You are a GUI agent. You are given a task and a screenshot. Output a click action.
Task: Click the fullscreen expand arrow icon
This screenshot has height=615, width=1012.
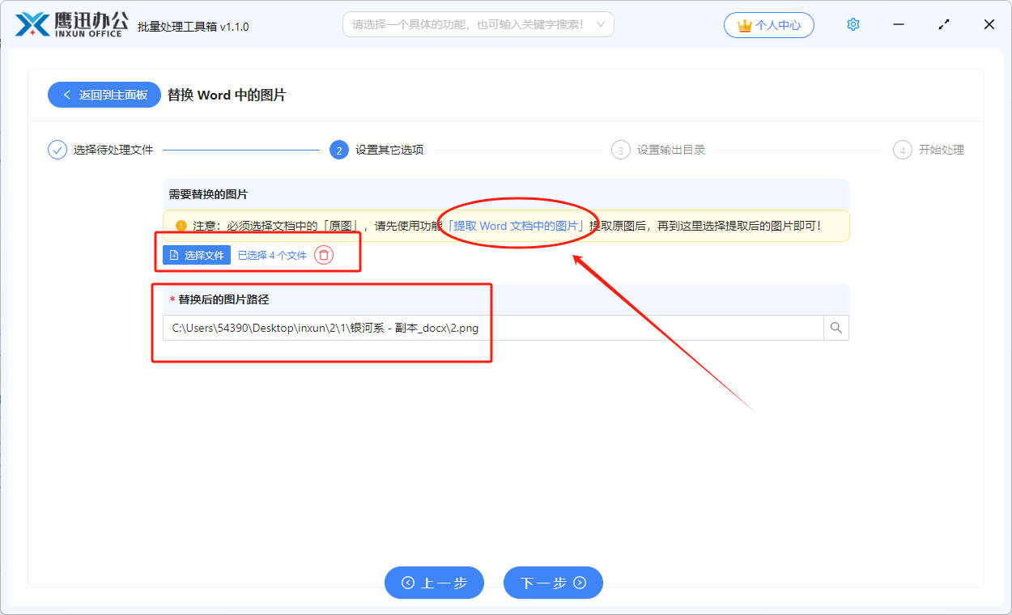point(944,24)
